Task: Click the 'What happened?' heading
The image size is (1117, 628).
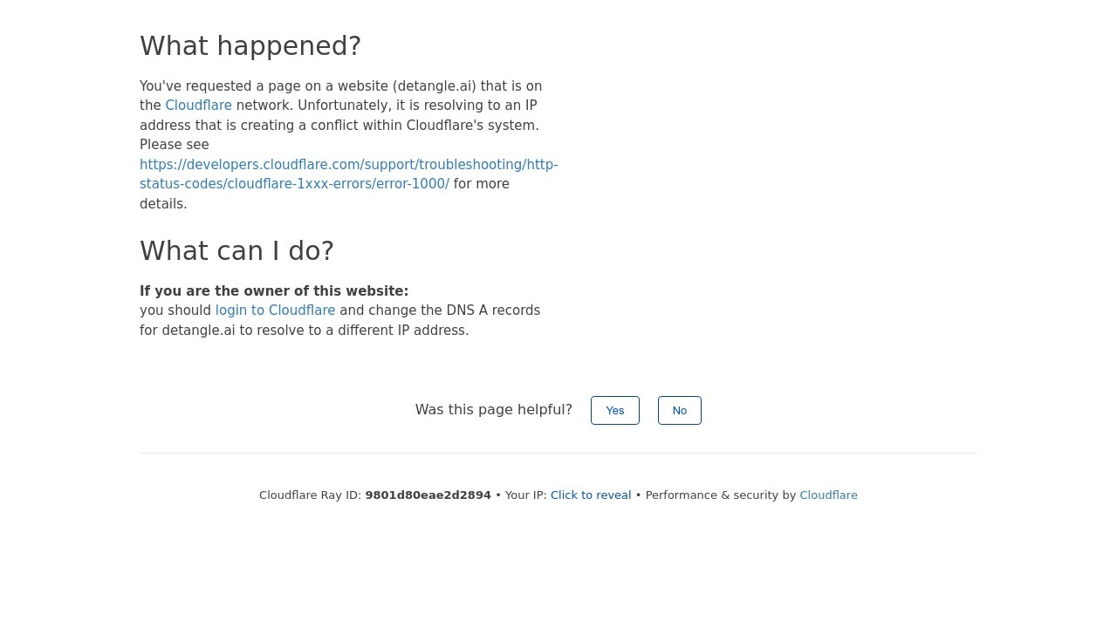Action: tap(250, 46)
